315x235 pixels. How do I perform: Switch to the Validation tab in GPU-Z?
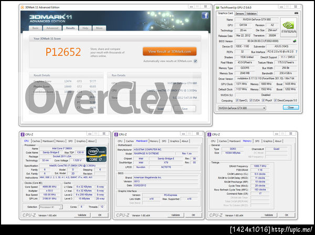[x=251, y=14]
